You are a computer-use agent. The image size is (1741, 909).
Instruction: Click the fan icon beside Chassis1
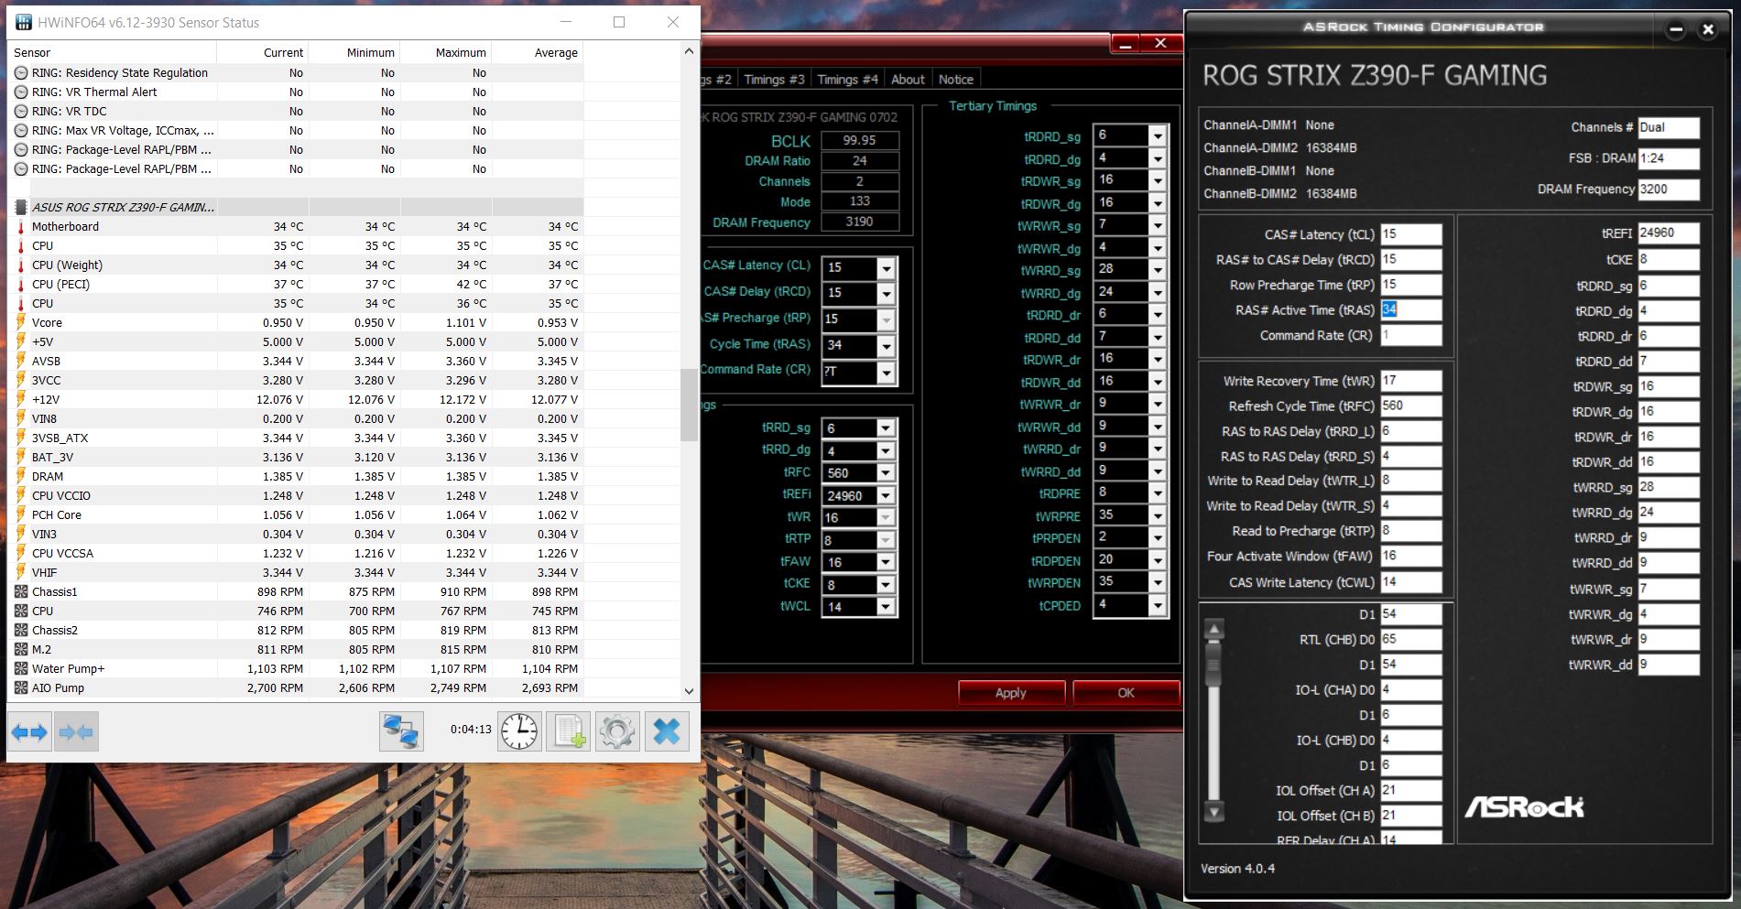pos(21,592)
